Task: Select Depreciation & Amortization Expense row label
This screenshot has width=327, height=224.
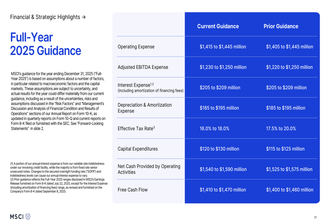Action: [145, 108]
